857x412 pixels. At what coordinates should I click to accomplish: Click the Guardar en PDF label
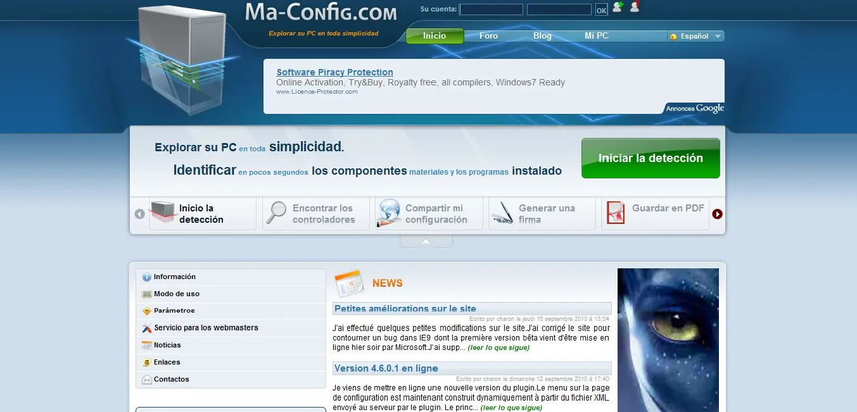click(x=668, y=208)
